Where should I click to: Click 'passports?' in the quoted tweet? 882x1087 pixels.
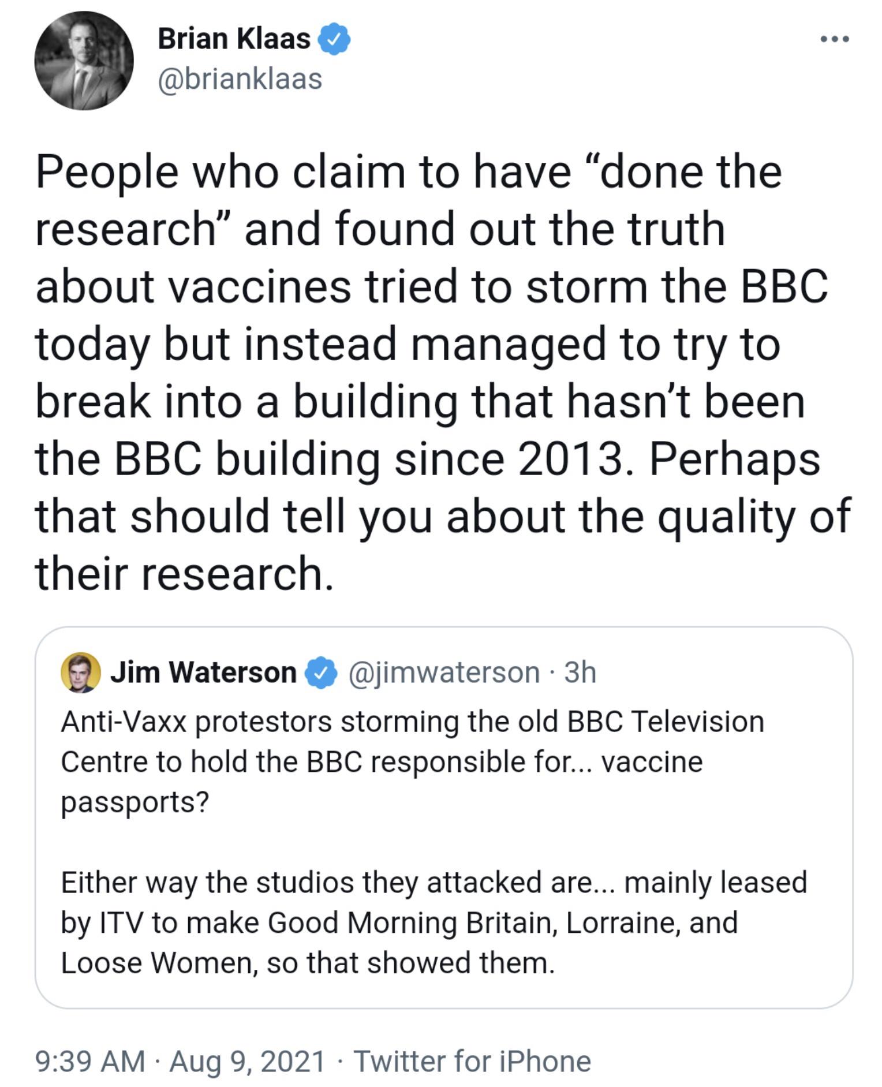(135, 801)
